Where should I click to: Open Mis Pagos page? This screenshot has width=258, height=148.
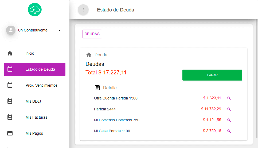[34, 133]
